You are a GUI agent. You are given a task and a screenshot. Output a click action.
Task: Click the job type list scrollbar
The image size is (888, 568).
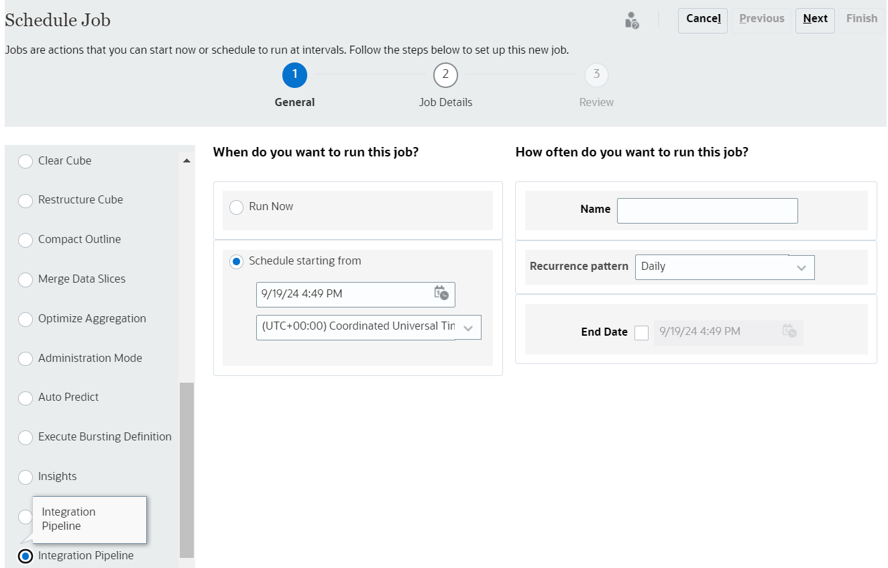pyautogui.click(x=186, y=469)
